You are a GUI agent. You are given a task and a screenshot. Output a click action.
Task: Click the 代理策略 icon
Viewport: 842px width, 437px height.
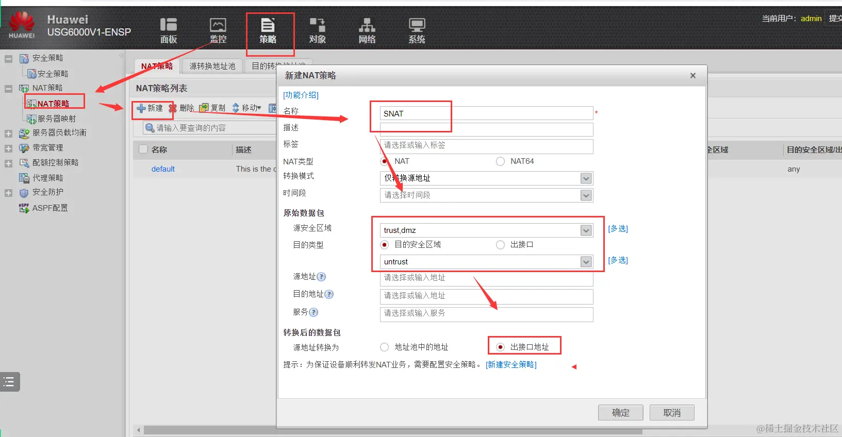point(24,178)
